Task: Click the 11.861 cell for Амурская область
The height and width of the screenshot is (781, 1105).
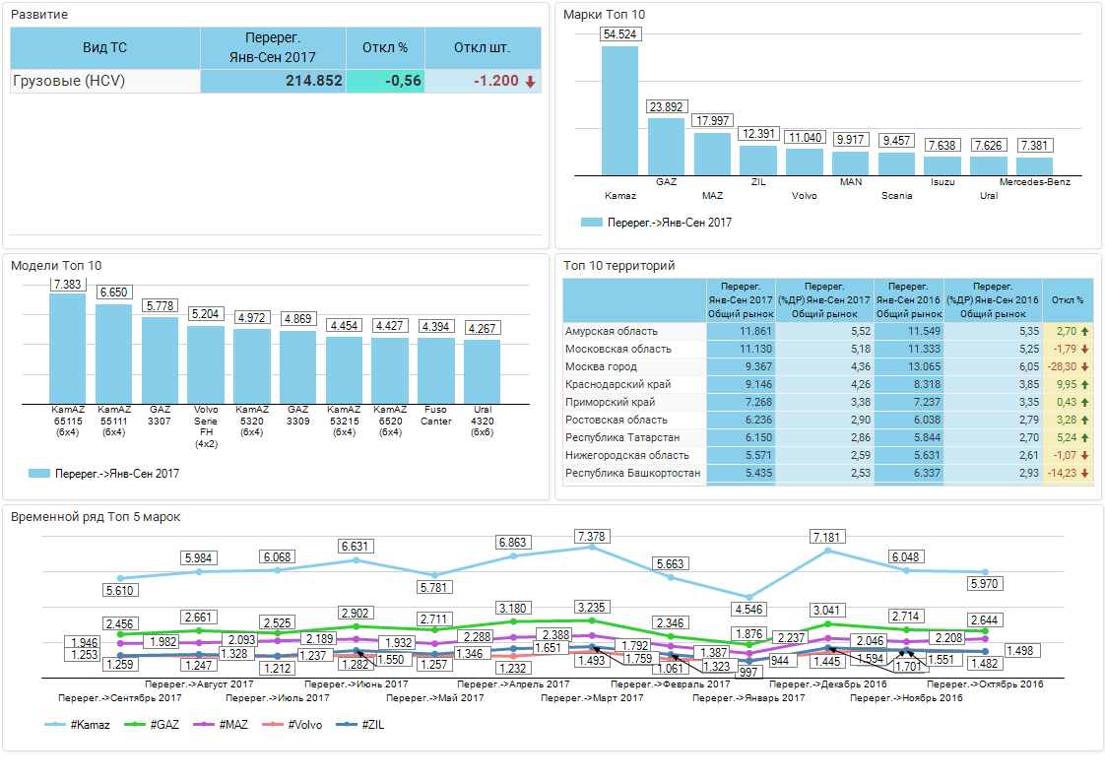Action: (x=742, y=331)
